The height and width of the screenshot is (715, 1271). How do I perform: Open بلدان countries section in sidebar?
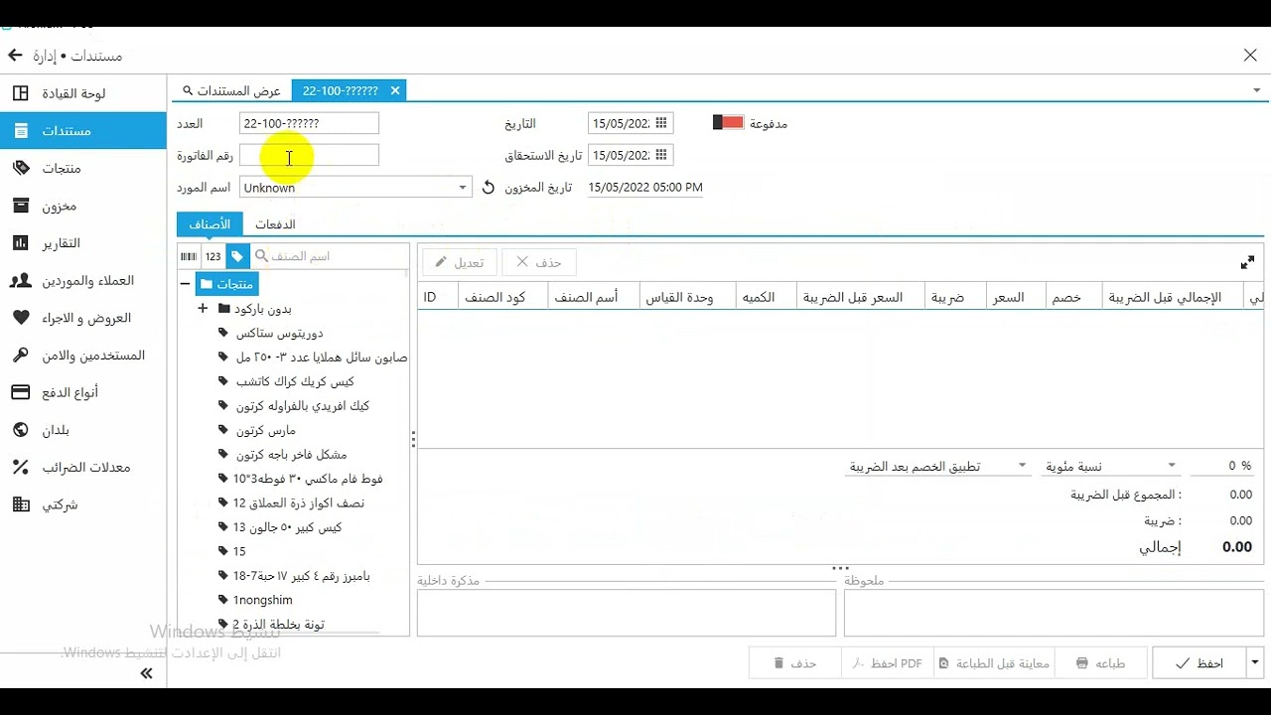pos(83,430)
